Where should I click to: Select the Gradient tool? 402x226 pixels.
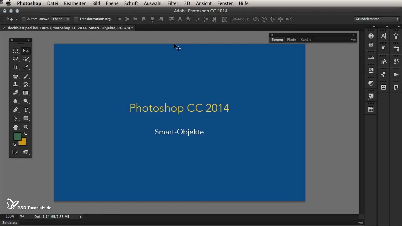(x=26, y=93)
